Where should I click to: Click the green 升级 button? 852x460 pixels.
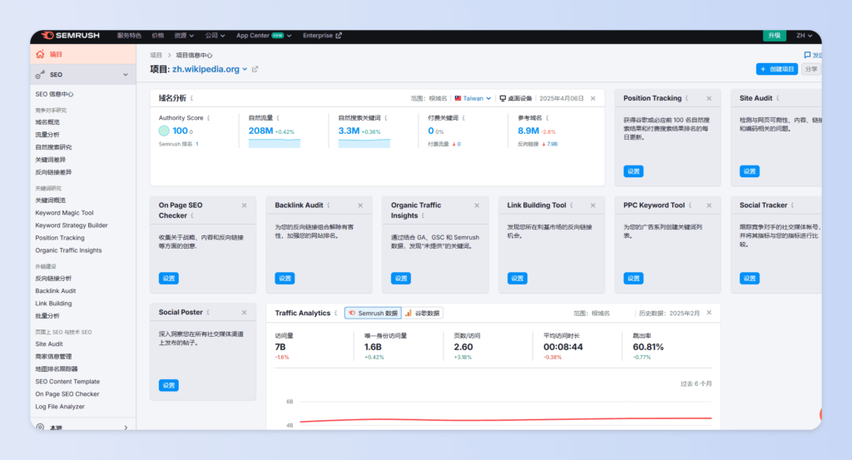(775, 36)
